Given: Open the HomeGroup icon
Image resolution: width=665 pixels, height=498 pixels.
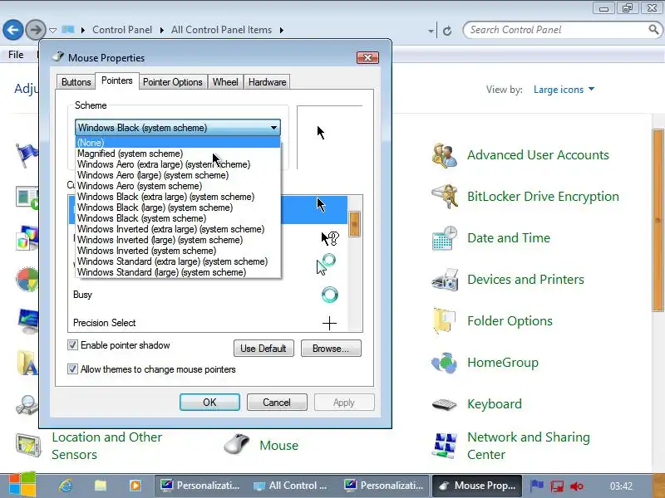Looking at the screenshot, I should tap(445, 363).
